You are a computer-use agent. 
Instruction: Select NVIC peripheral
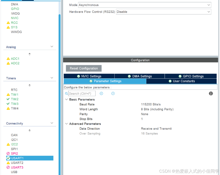[15, 18]
